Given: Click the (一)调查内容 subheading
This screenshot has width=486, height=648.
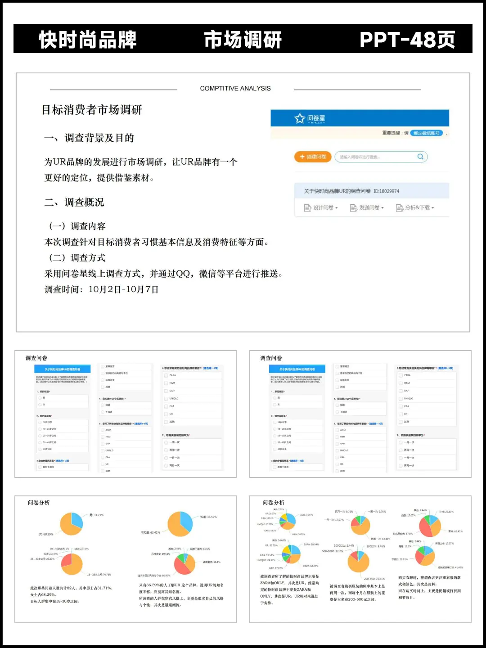Looking at the screenshot, I should coord(77,226).
